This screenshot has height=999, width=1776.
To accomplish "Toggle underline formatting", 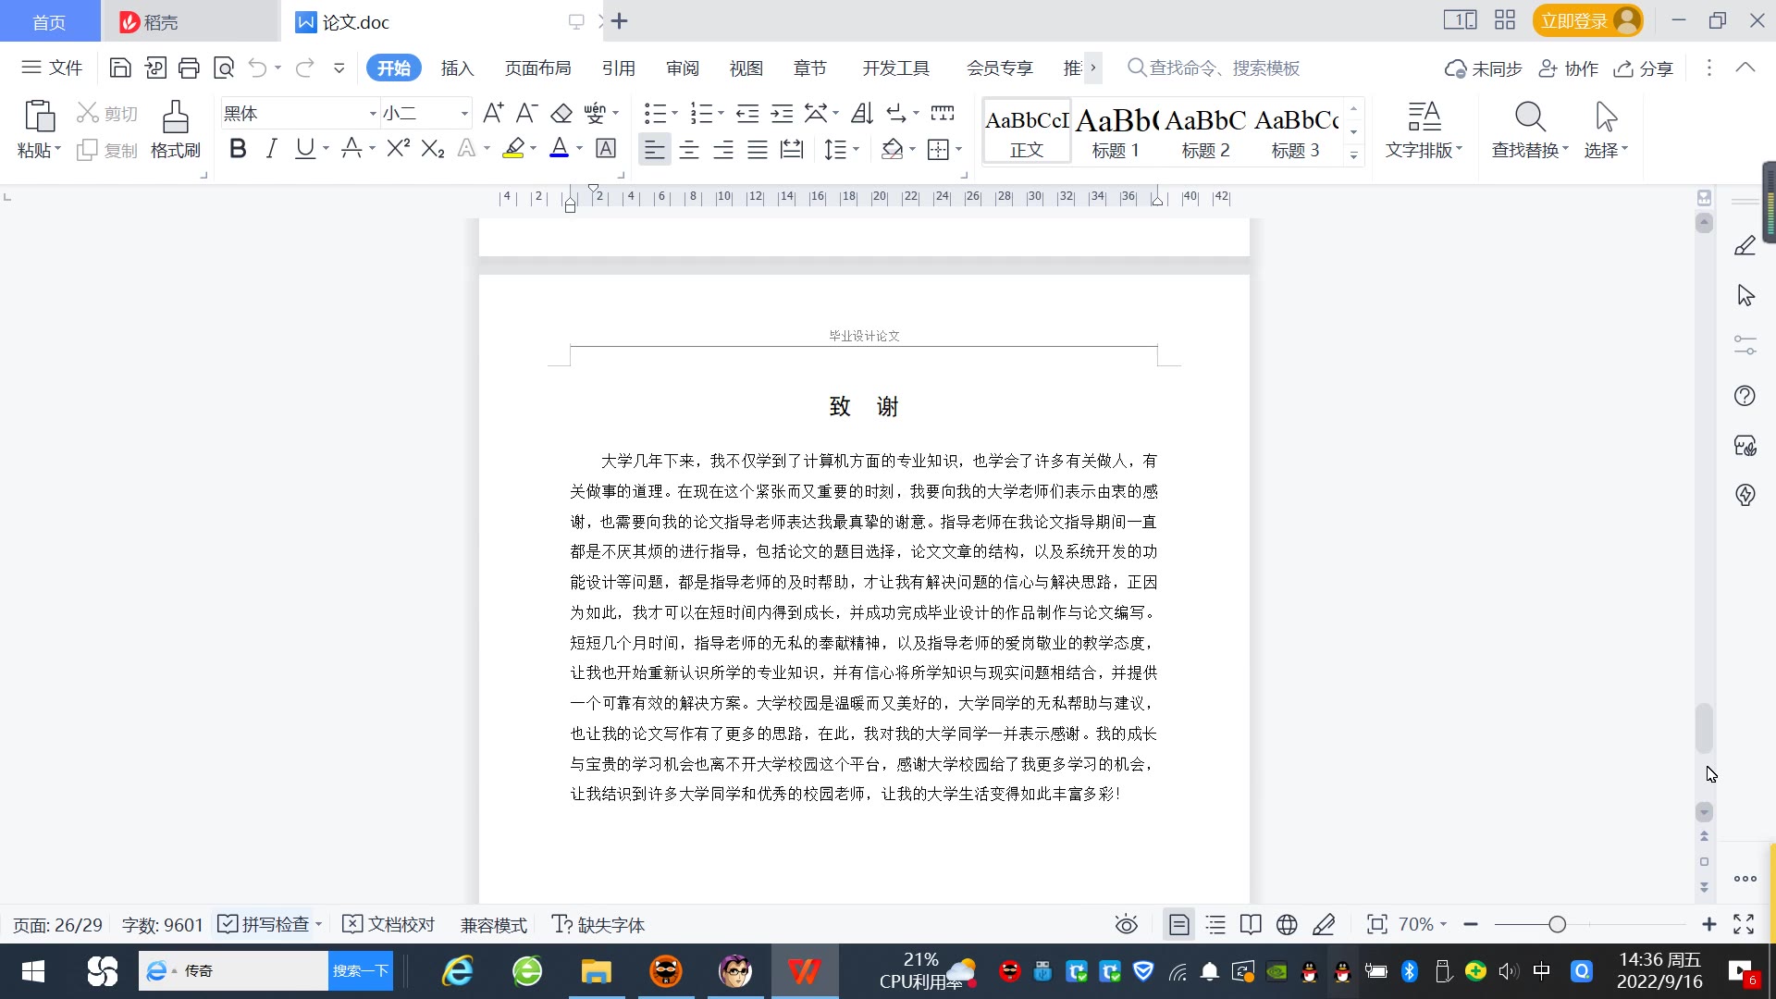I will coord(304,148).
